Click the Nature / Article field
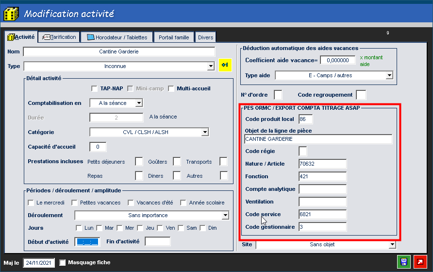Viewport: 433px width, 272px height. [323, 164]
